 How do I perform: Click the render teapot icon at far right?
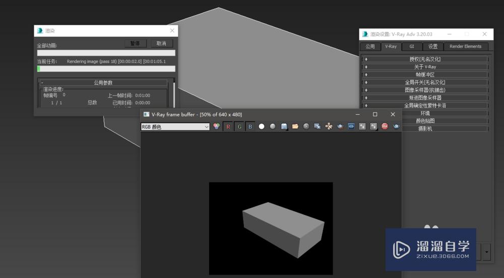396,127
